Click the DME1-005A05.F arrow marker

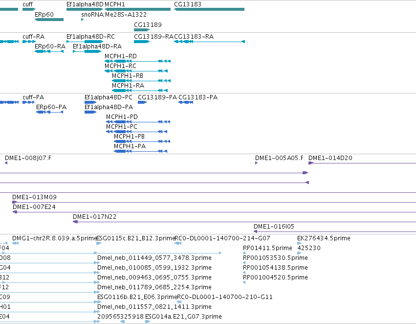256,163
